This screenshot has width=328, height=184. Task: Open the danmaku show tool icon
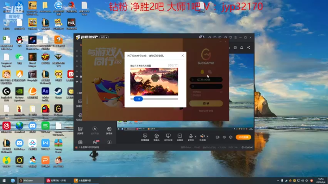tap(109, 130)
